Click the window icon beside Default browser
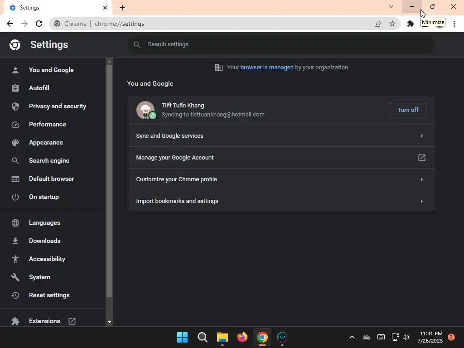464x348 pixels. [15, 179]
